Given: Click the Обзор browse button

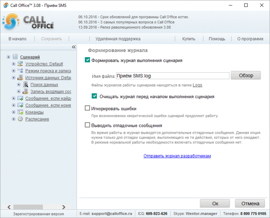Looking at the screenshot, I should 246,76.
